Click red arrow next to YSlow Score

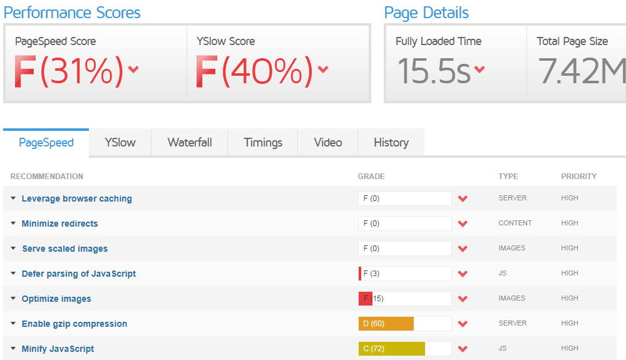coord(323,69)
